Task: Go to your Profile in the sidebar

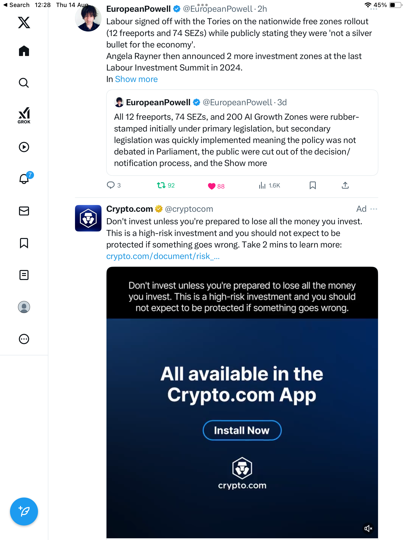Action: point(24,307)
